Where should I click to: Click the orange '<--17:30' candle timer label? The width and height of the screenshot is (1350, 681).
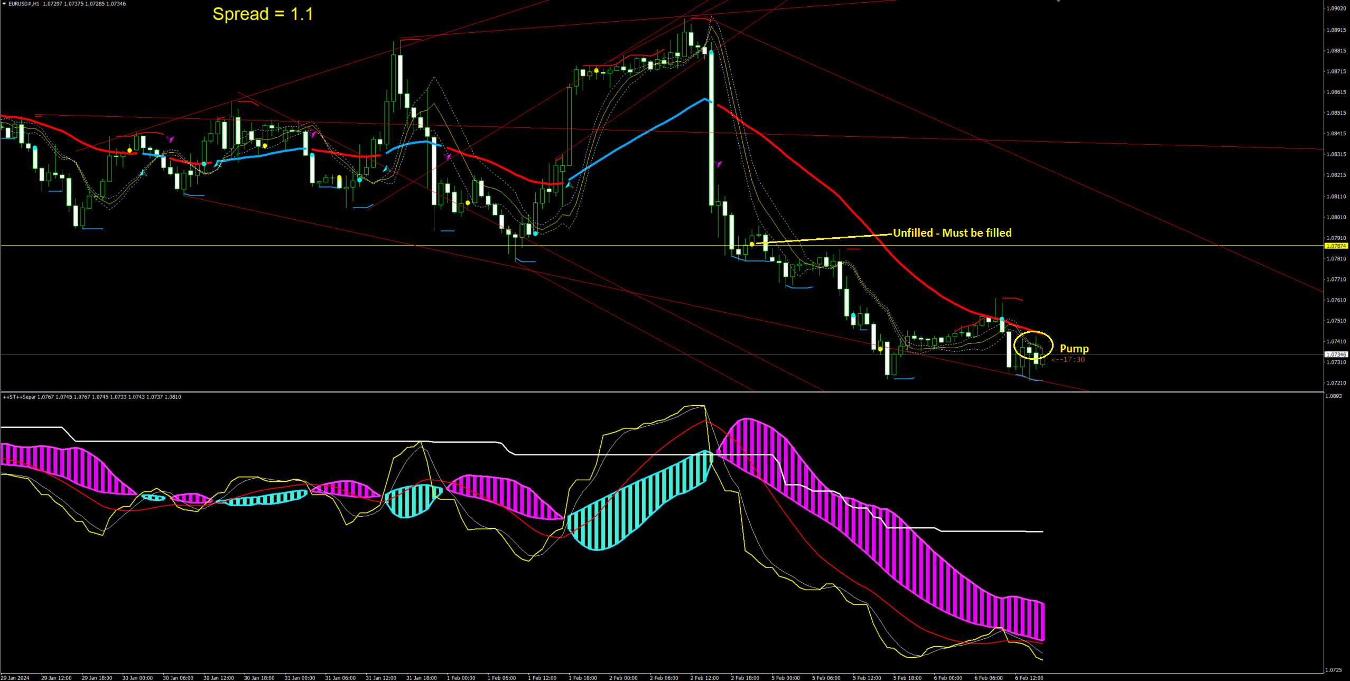tap(1068, 360)
